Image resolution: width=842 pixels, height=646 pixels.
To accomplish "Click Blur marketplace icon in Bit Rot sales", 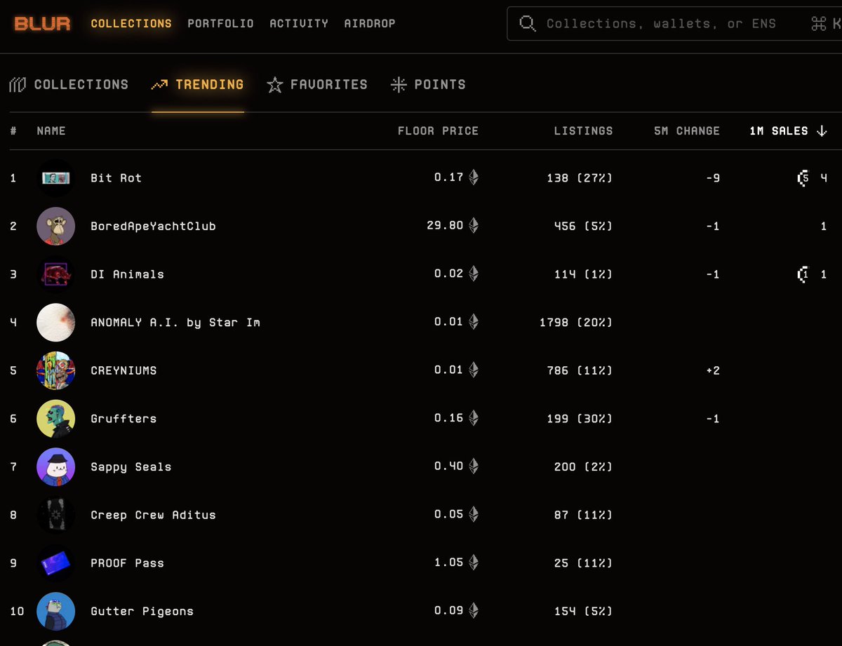I will point(803,178).
